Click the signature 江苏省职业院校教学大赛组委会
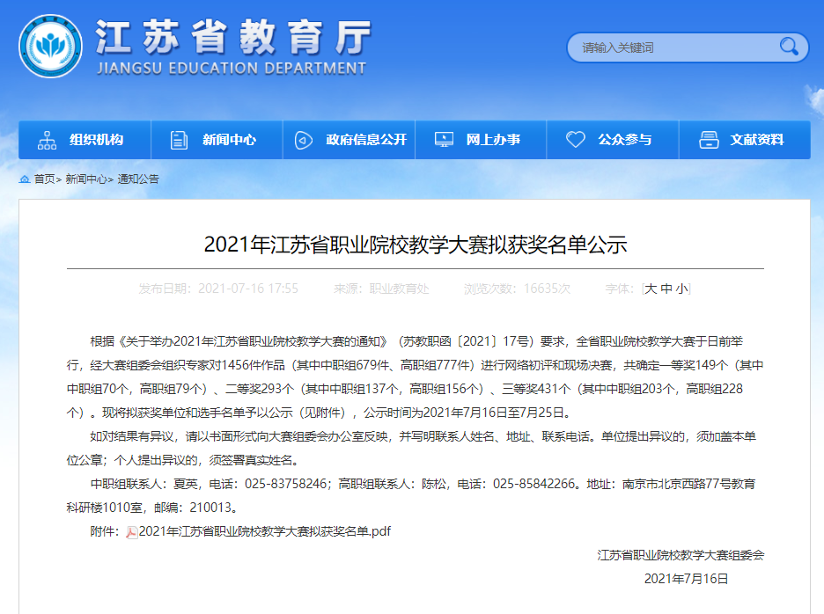This screenshot has width=824, height=614. click(x=681, y=555)
